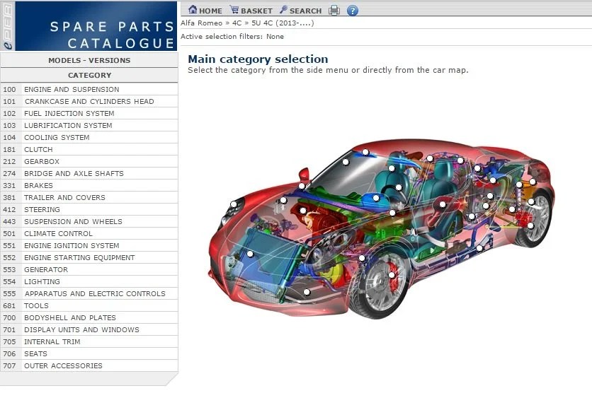Click the SEARCH text link
The image size is (592, 393).
[305, 11]
